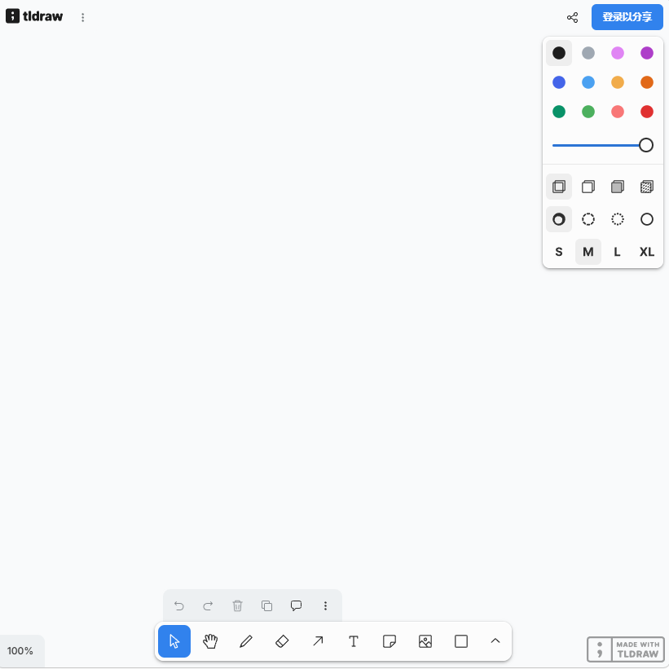Viewport: 669px width, 669px height.
Task: Open more actions dots above toolbar
Action: [x=325, y=605]
